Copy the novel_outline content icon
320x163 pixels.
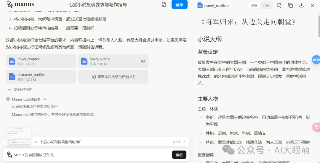tap(290, 6)
